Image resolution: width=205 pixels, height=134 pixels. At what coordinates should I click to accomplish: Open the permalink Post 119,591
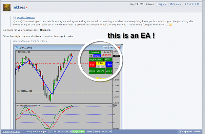pyautogui.click(x=193, y=4)
